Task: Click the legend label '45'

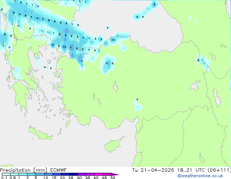Action: point(104,178)
